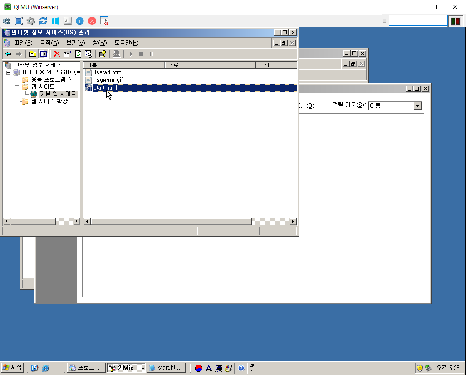Sort by the 경로 column header

(x=211, y=65)
